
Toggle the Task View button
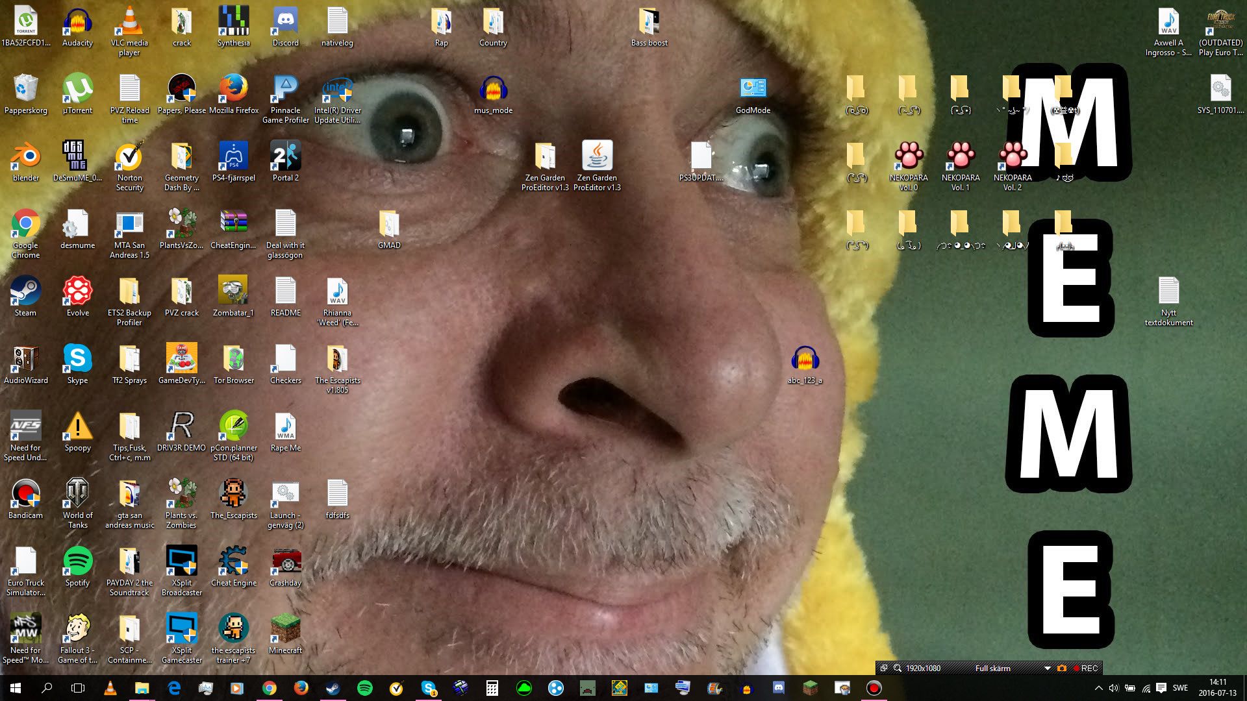(x=78, y=688)
